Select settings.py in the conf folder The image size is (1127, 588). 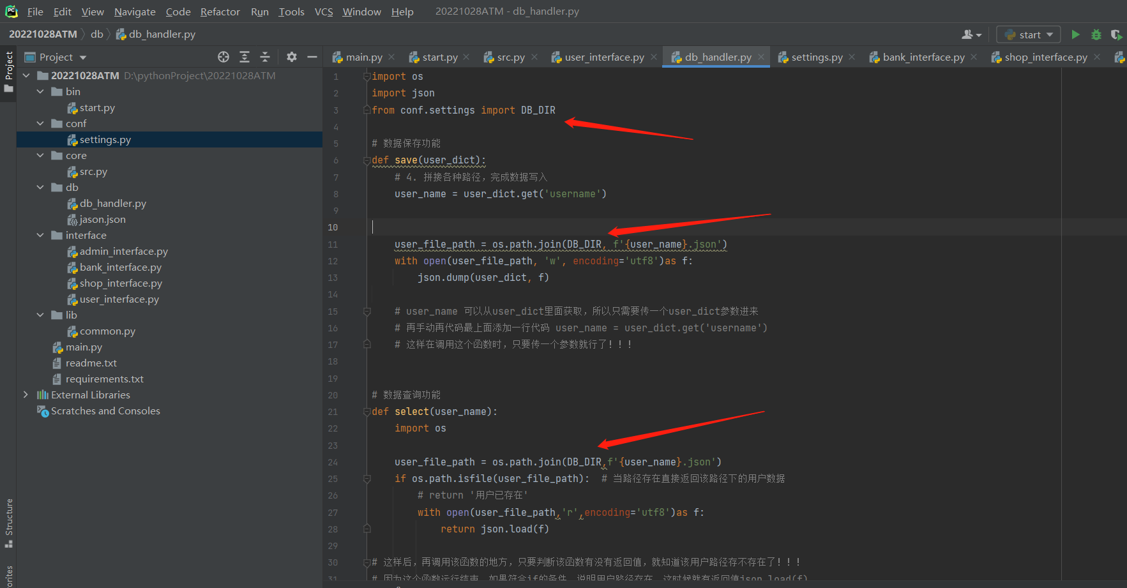105,139
